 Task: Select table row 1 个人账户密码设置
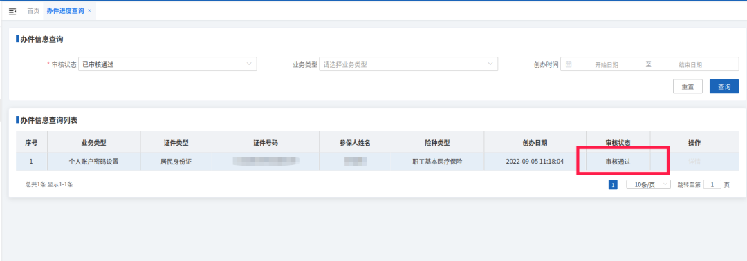378,161
